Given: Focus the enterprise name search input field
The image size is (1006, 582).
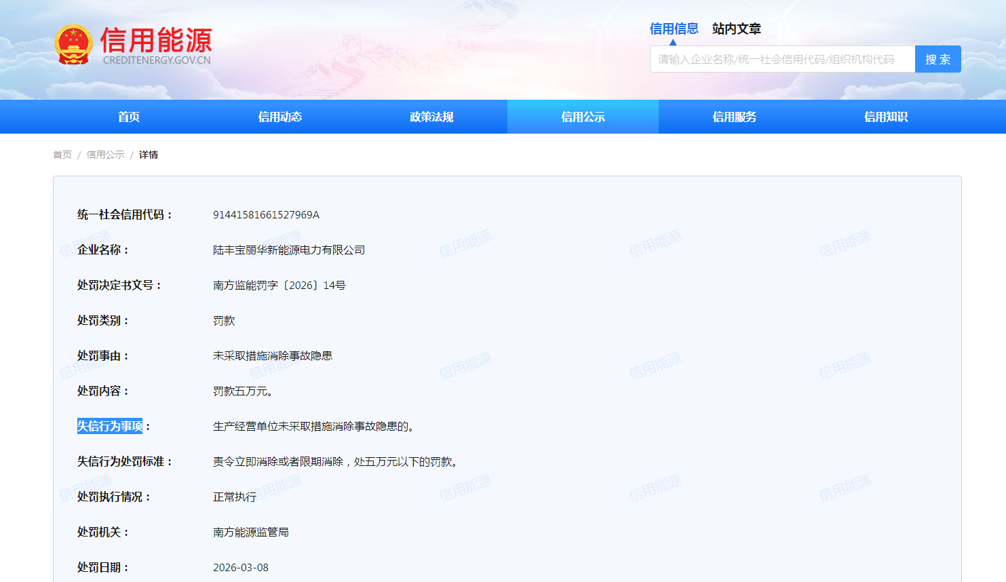Looking at the screenshot, I should (x=781, y=60).
